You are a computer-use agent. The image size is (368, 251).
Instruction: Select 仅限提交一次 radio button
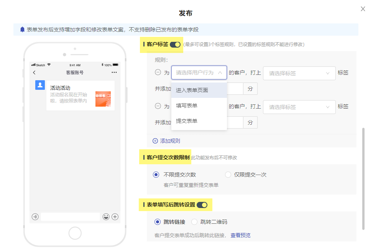(x=228, y=175)
